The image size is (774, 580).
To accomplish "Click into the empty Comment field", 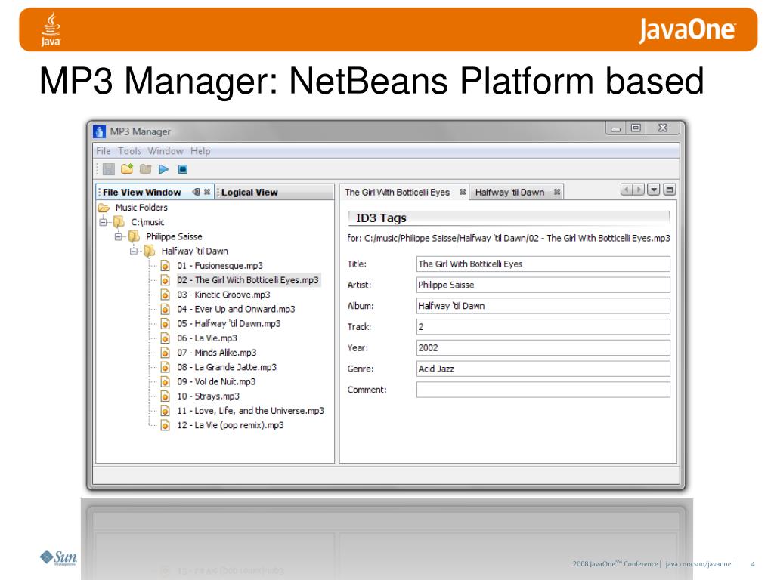I will click(x=543, y=390).
